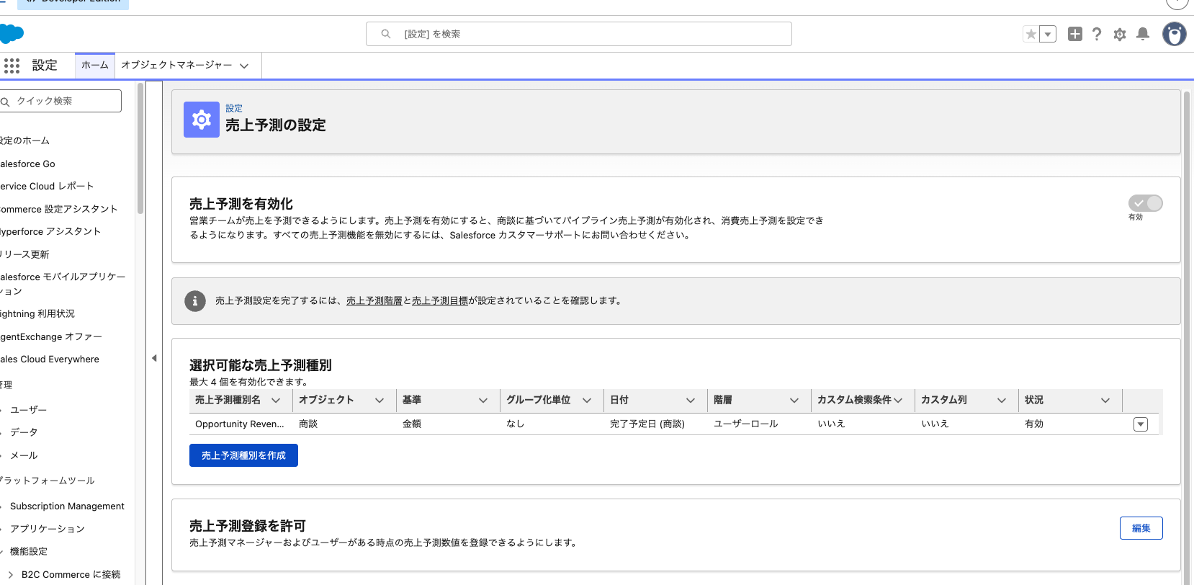The height and width of the screenshot is (585, 1194).
Task: Click the Salesforce cloud logo
Action: pyautogui.click(x=12, y=34)
